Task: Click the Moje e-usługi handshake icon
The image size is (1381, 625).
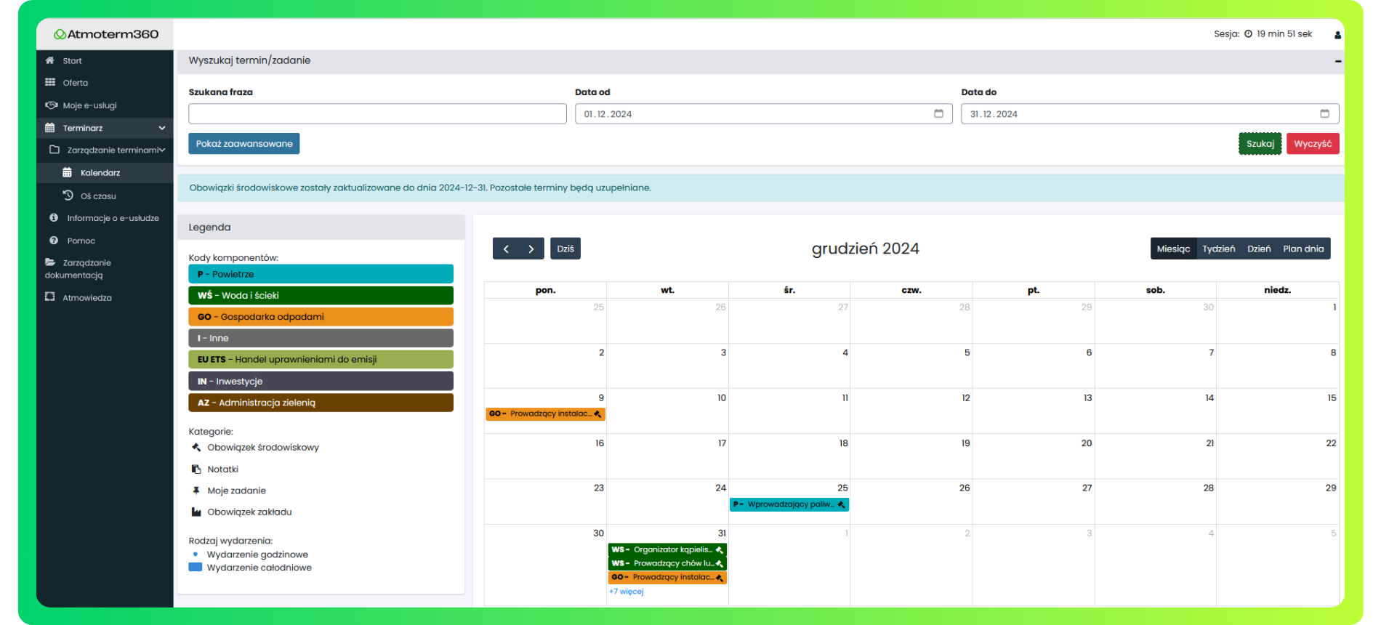Action: 51,105
